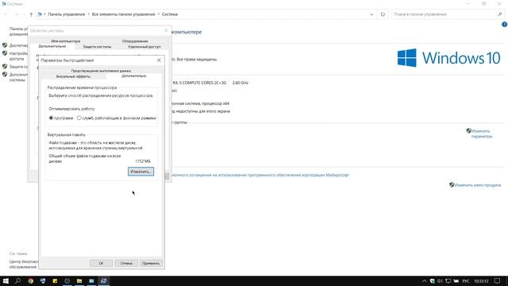Click the 'Защита' sidebar shield icon
This screenshot has height=286, width=508.
point(5,66)
